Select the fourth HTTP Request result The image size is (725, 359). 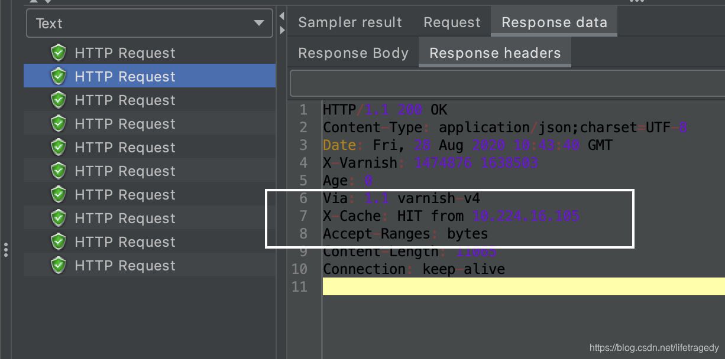[125, 124]
